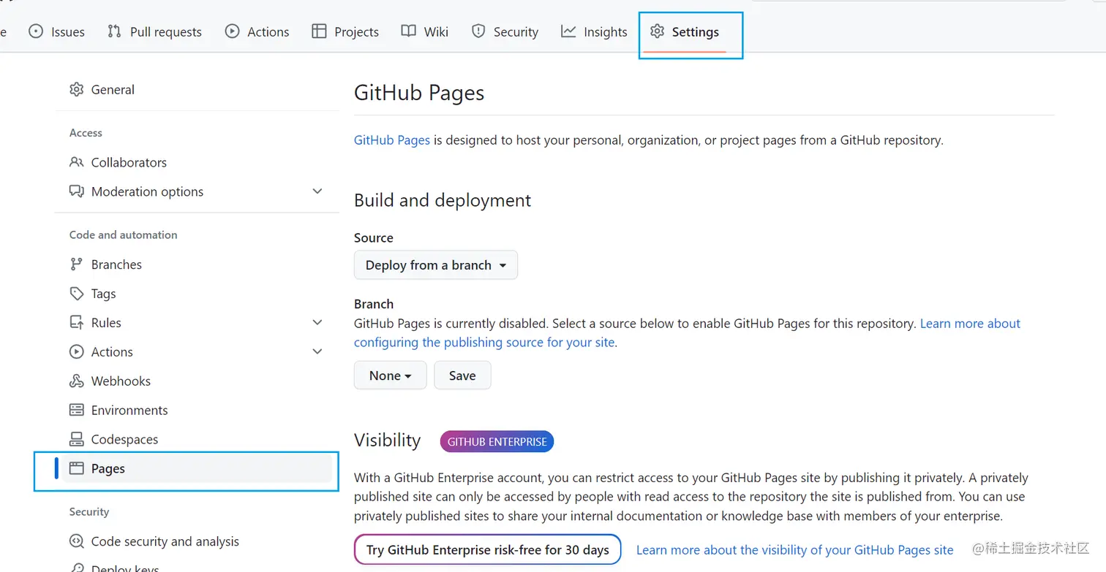Viewport: 1106px width, 572px height.
Task: Click the Environments server icon
Action: 76,411
